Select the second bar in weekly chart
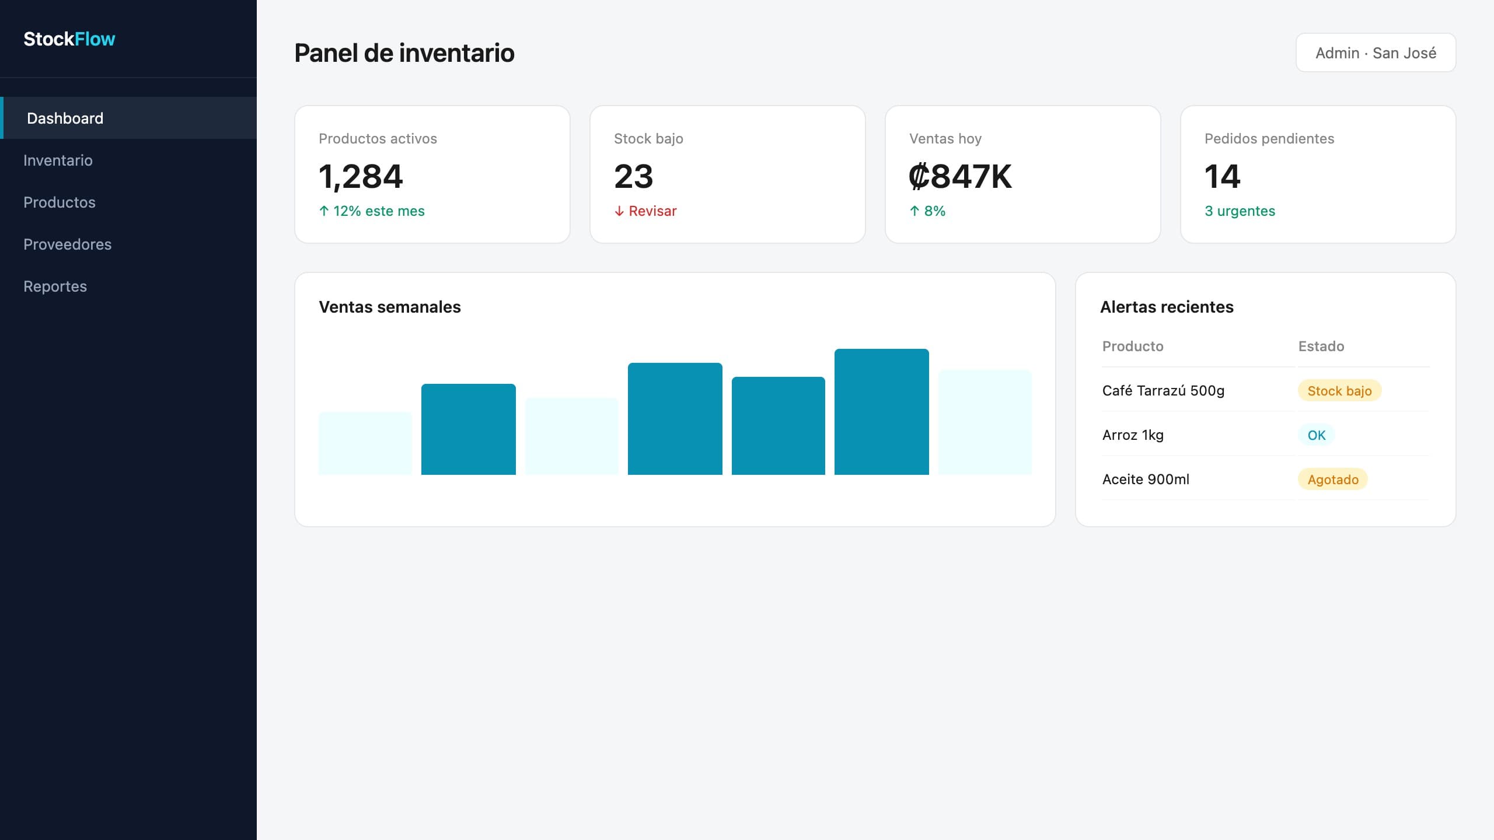 tap(469, 429)
